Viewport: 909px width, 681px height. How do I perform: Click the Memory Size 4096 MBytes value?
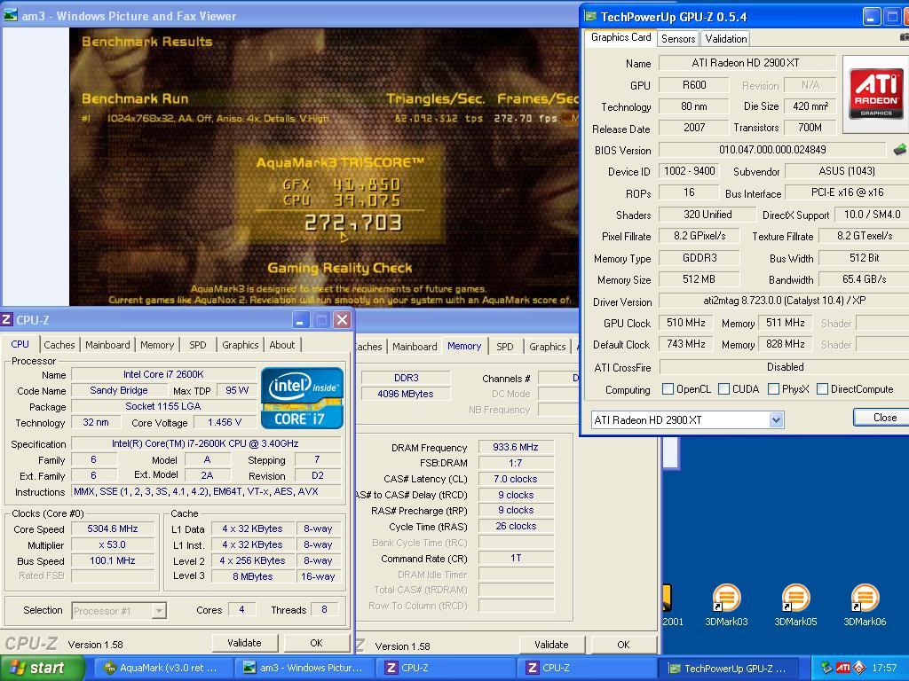point(405,394)
